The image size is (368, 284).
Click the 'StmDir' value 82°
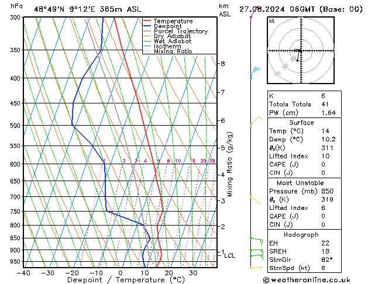pyautogui.click(x=326, y=260)
